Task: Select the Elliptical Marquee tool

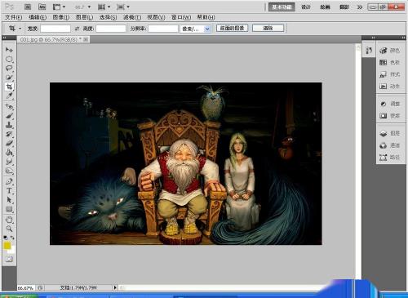Action: 9,59
